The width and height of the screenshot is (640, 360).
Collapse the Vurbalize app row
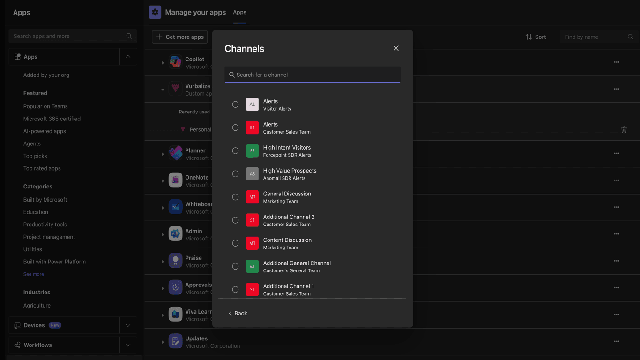click(x=163, y=90)
